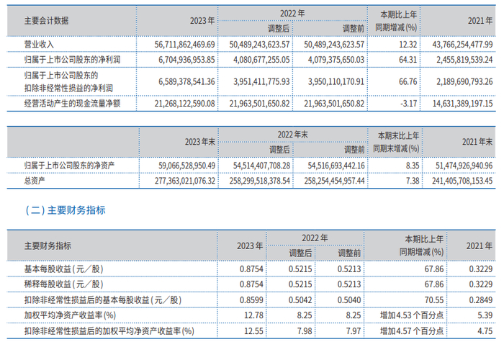The height and width of the screenshot is (342, 504).
Task: Select the 稀释每股收益 2023 value 0.8754
Action: click(x=251, y=284)
